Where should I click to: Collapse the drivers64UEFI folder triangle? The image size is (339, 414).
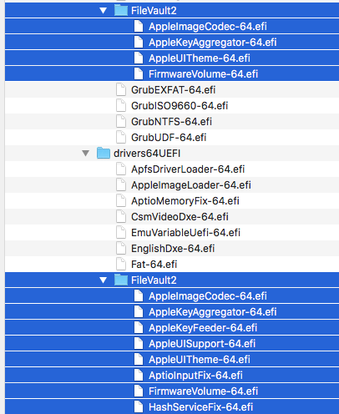point(86,154)
